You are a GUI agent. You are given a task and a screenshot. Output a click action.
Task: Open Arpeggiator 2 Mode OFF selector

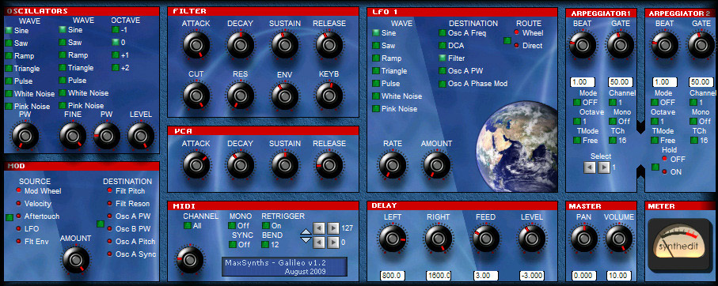click(655, 103)
